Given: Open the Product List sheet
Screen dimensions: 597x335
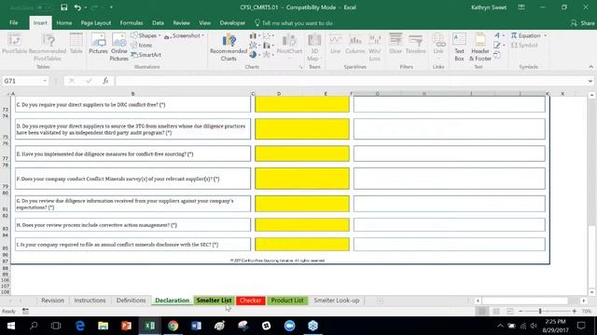Looking at the screenshot, I should (x=287, y=300).
